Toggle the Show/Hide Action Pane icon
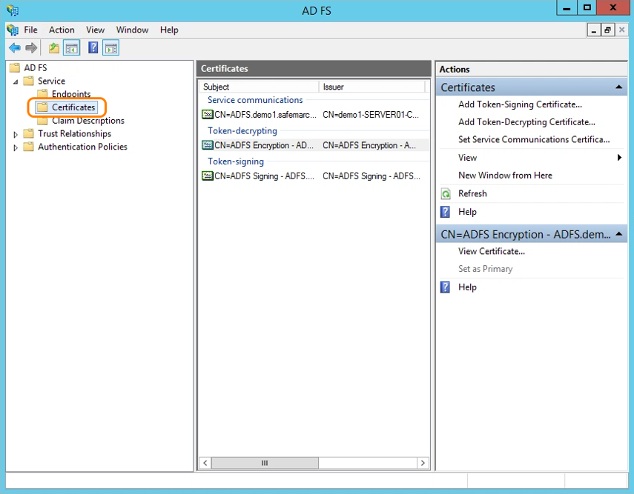This screenshot has width=634, height=494. pos(110,48)
